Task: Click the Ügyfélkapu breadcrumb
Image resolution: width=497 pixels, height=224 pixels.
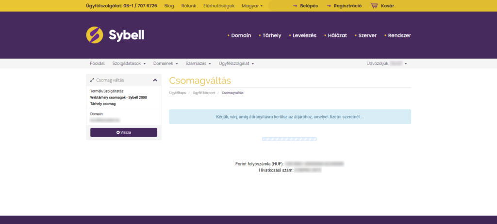Action: [178, 93]
